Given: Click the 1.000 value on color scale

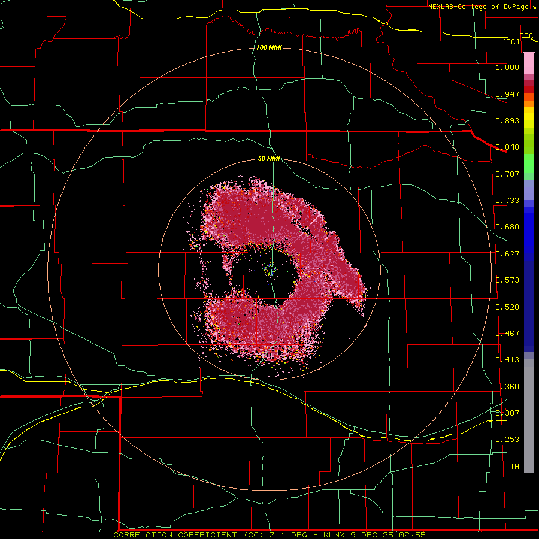Looking at the screenshot, I should [507, 67].
